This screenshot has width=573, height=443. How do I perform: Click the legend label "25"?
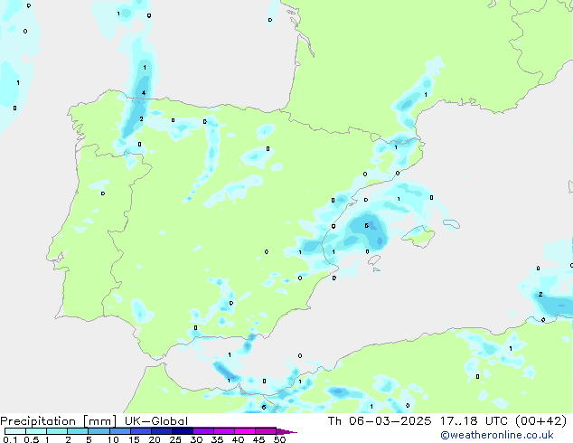click(x=175, y=439)
